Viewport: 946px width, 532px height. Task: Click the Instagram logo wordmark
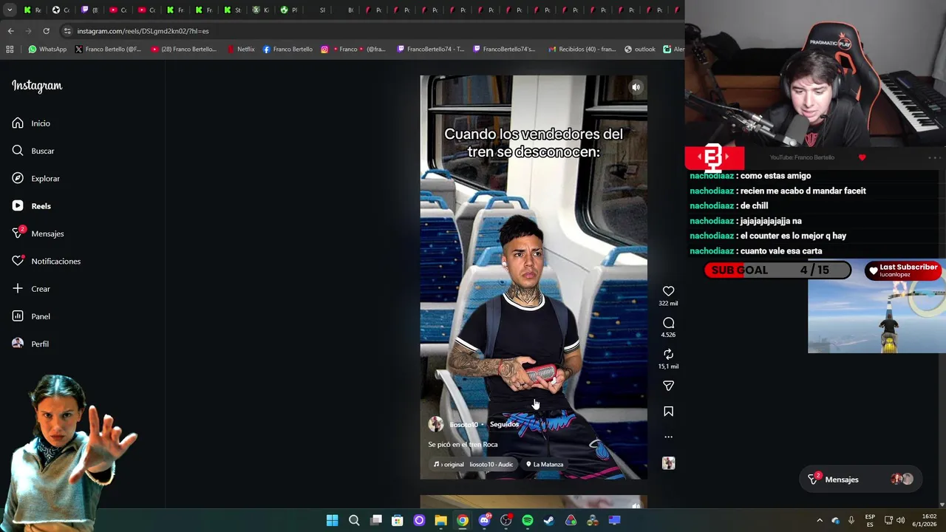point(37,86)
